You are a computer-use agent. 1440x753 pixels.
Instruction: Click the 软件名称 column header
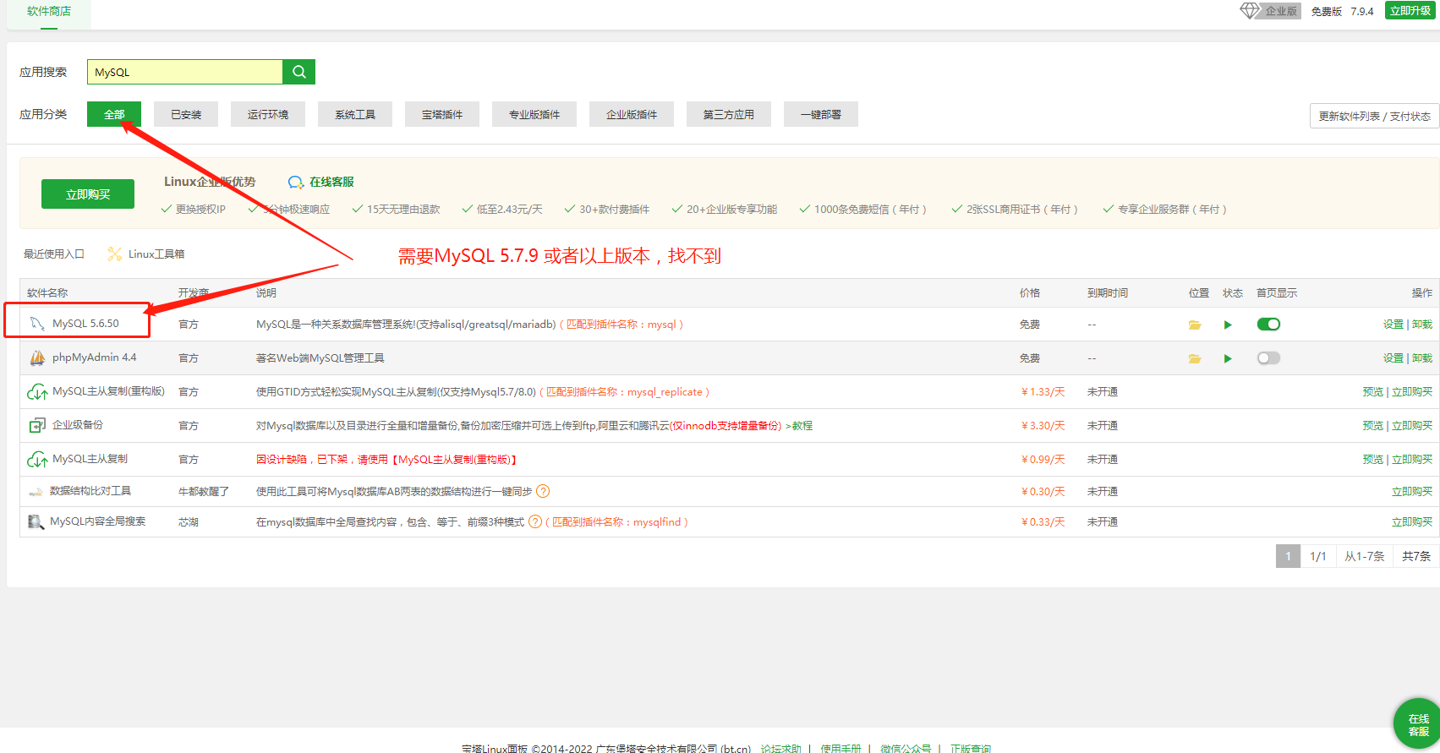pos(47,293)
